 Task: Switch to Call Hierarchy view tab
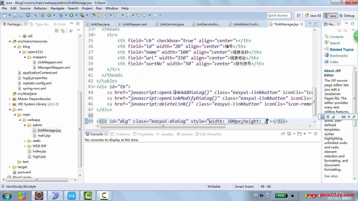208,134
